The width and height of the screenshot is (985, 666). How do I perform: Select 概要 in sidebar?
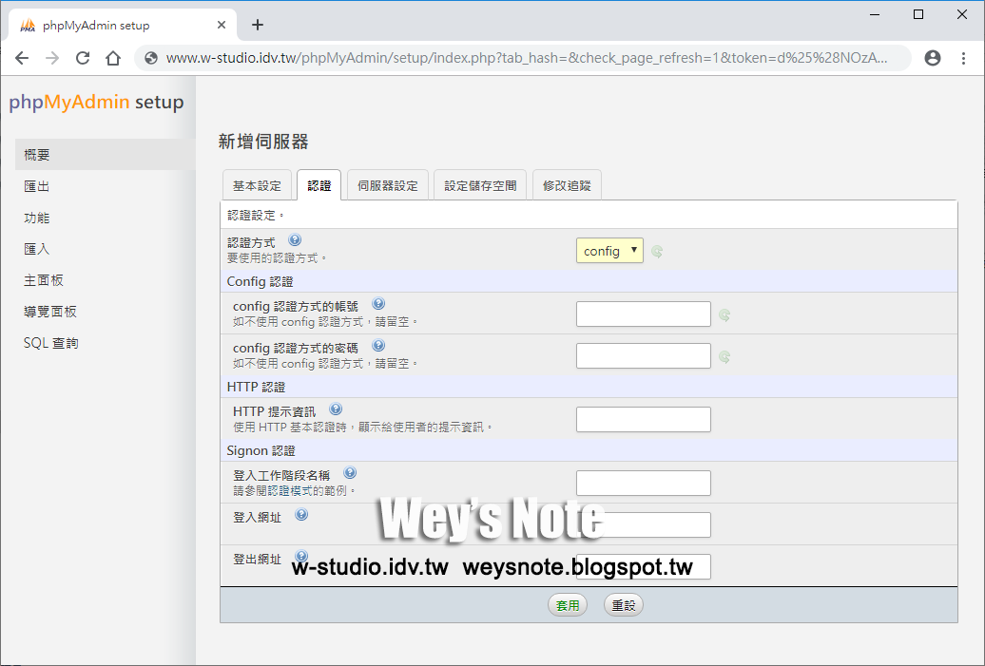tap(105, 155)
